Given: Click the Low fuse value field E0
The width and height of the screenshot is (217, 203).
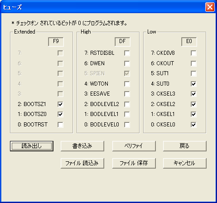Looking at the screenshot, I should coord(189,42).
